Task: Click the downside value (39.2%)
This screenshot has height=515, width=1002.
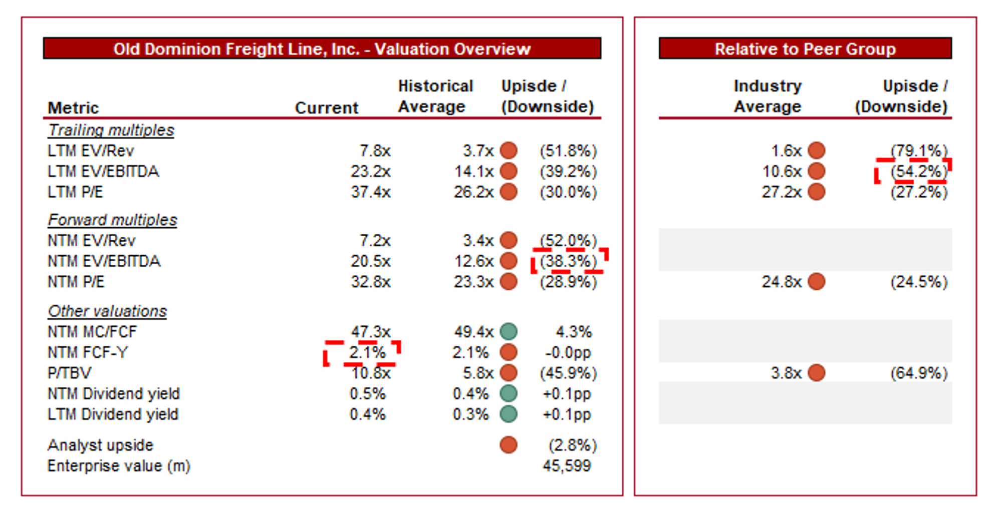Action: coord(568,171)
